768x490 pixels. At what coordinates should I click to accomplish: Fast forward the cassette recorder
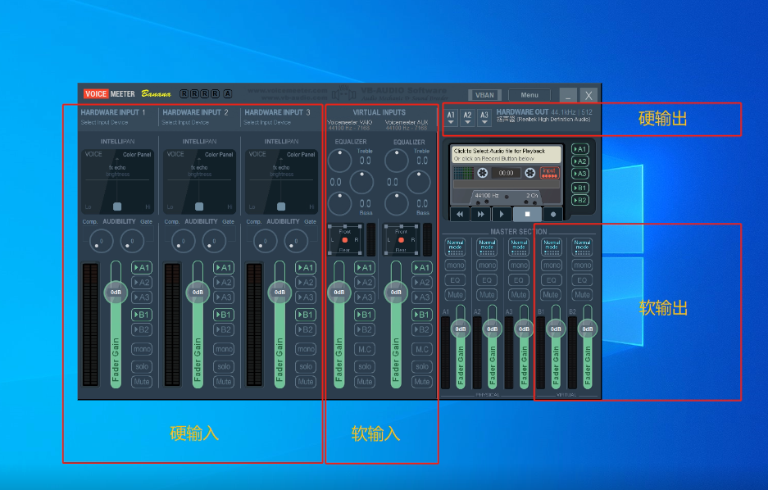[480, 214]
